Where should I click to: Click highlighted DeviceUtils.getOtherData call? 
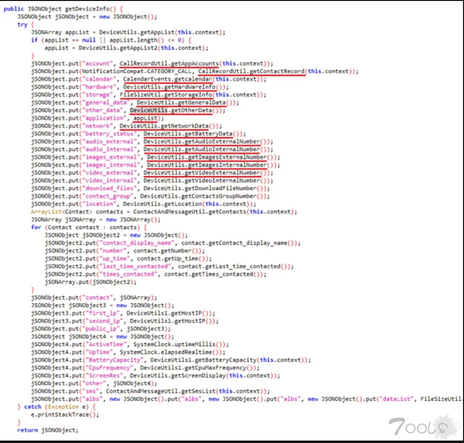click(x=171, y=110)
